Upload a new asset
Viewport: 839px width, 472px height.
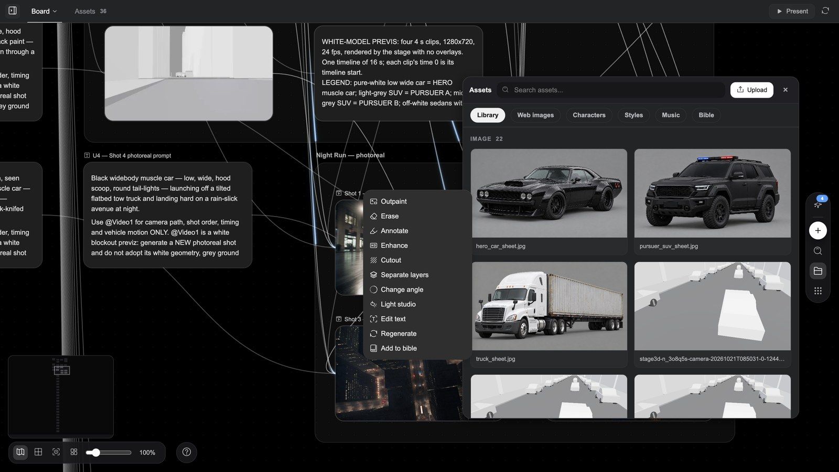pos(752,90)
